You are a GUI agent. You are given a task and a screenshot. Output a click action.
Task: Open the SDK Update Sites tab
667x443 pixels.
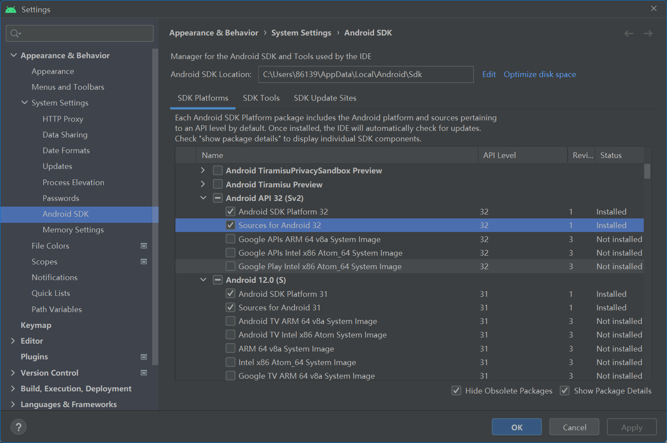point(325,98)
